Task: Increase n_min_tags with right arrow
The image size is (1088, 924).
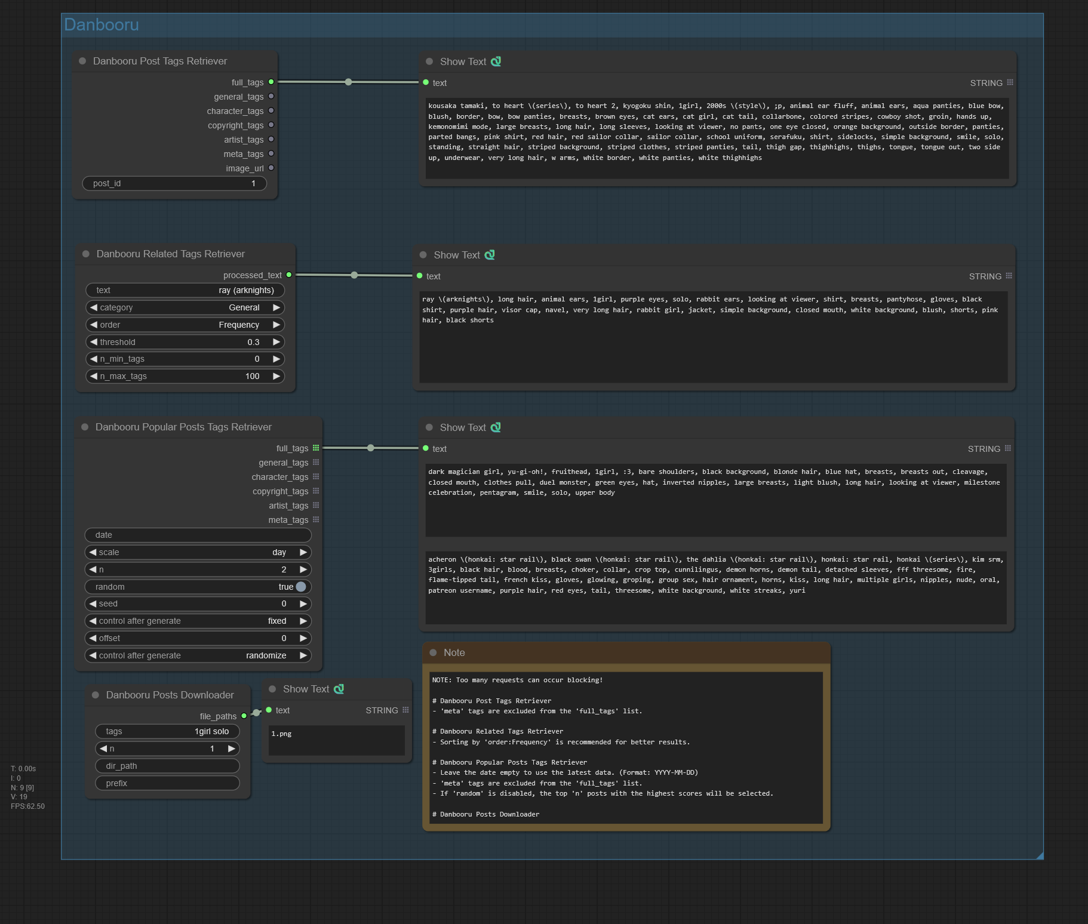Action: [x=276, y=359]
